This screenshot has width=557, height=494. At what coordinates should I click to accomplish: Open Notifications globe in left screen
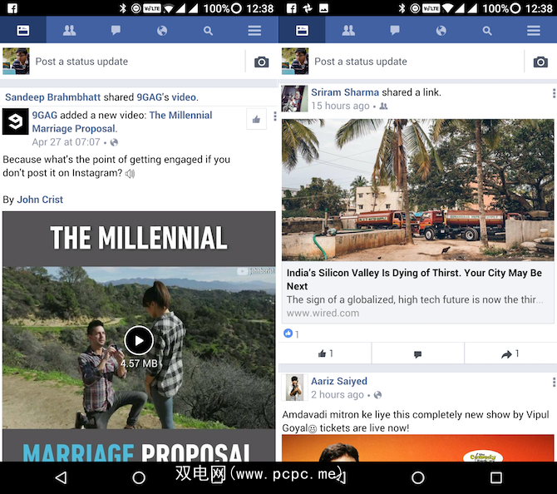(x=162, y=31)
